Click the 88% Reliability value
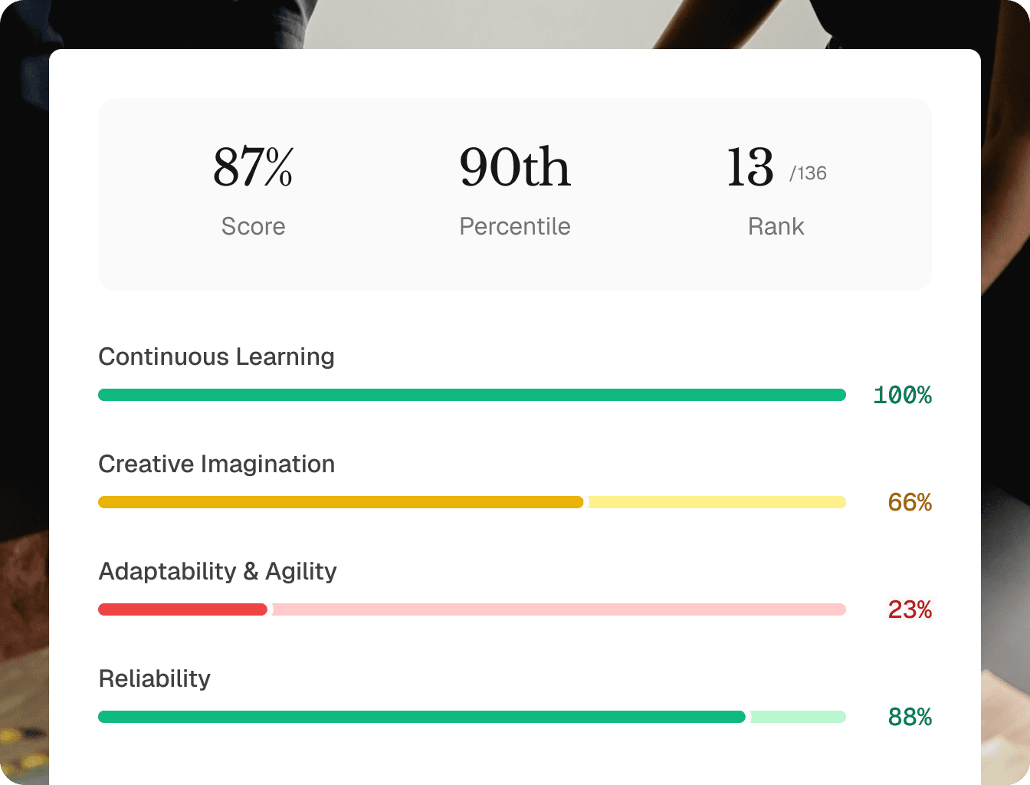1030x785 pixels. click(x=910, y=717)
